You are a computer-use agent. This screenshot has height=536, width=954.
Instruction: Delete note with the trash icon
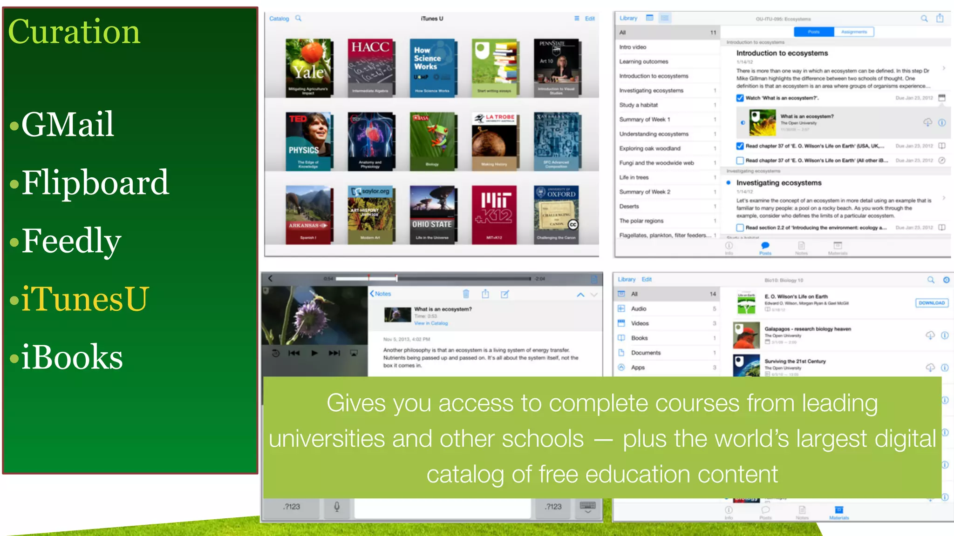(x=466, y=294)
